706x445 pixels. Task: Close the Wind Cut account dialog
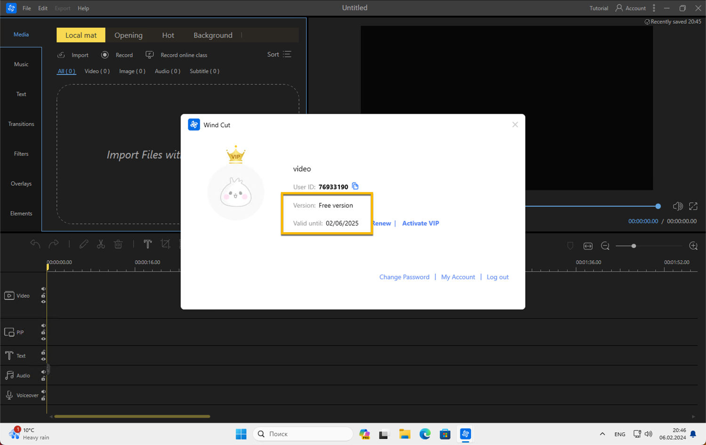coord(515,125)
